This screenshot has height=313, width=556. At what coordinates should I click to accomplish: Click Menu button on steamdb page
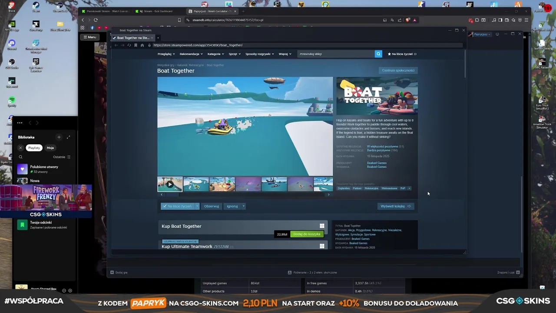(90, 37)
